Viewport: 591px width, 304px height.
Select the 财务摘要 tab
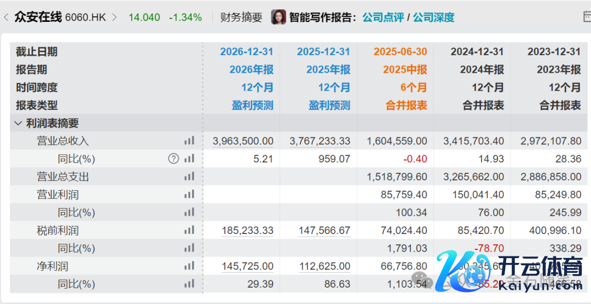[x=241, y=17]
